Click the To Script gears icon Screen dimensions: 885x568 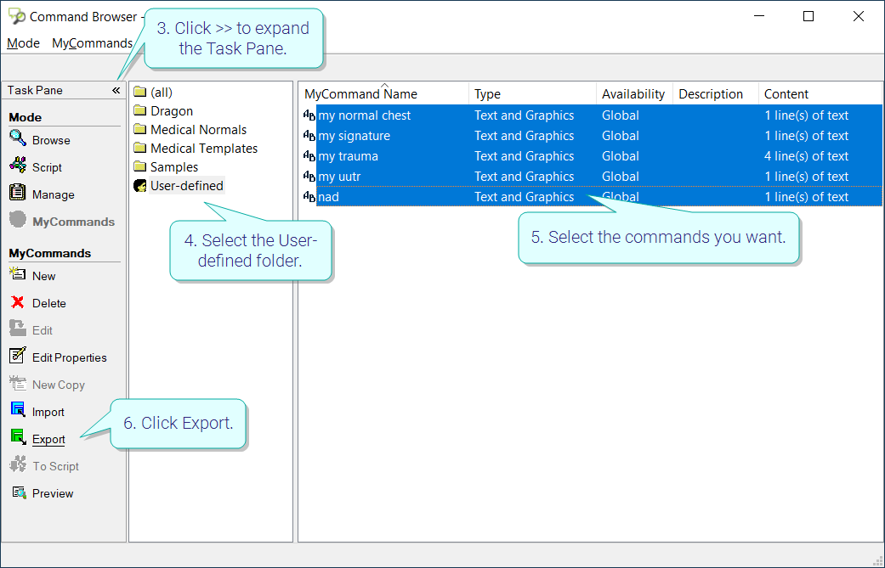[18, 464]
